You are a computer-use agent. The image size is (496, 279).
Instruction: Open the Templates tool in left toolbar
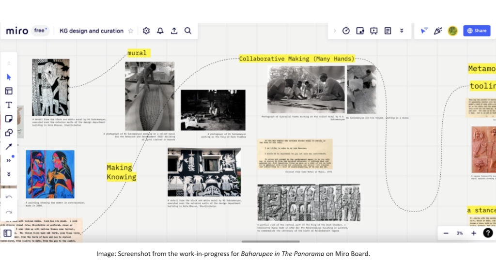point(9,91)
